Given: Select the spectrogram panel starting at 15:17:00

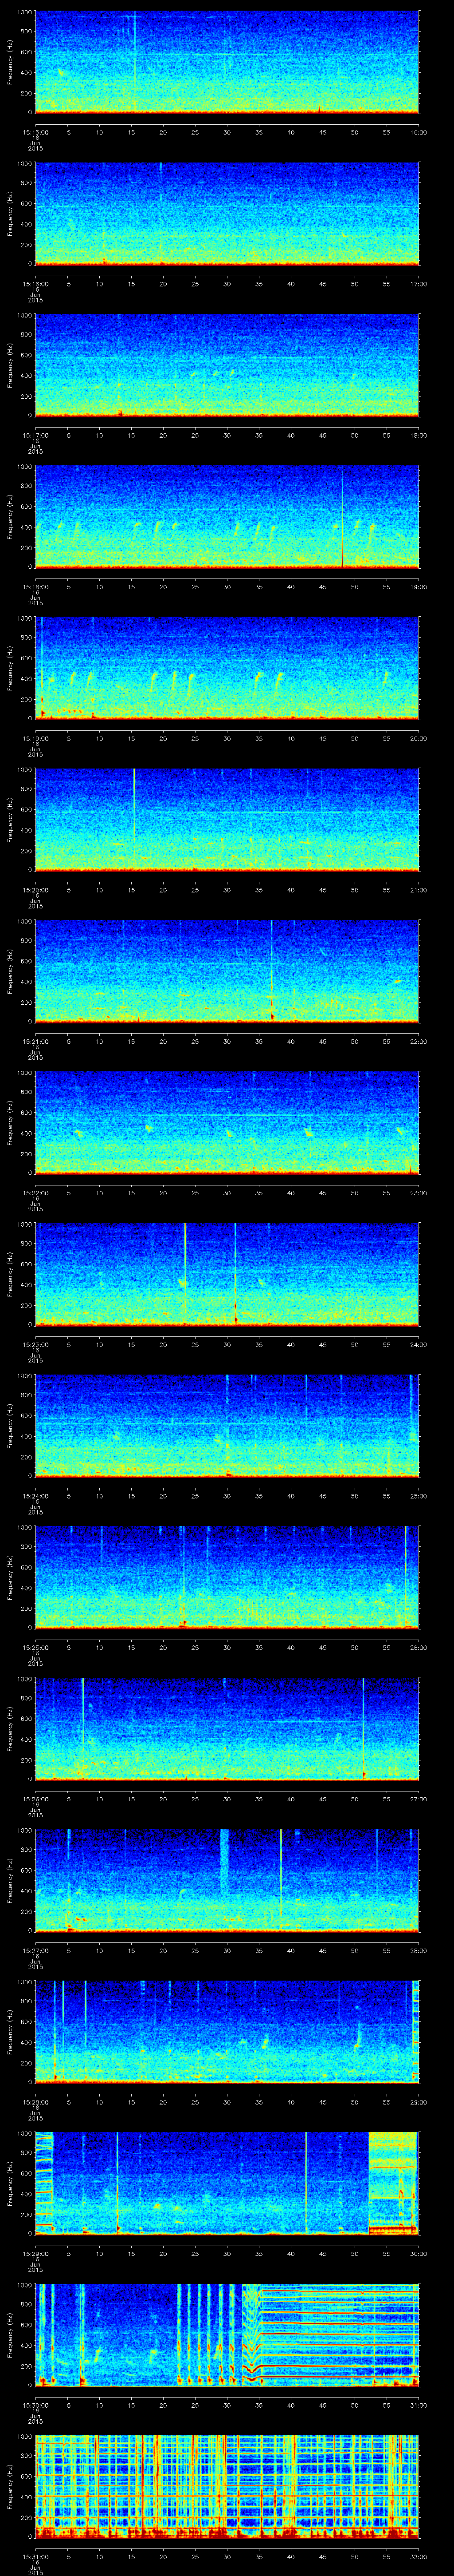Looking at the screenshot, I should pos(227,366).
